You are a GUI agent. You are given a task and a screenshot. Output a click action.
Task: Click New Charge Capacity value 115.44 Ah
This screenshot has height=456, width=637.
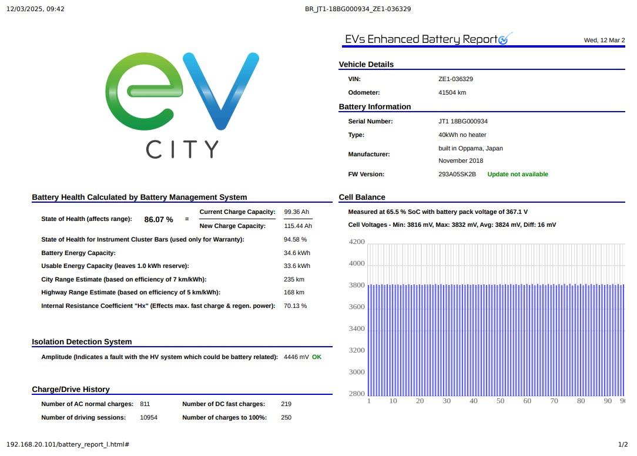point(298,226)
